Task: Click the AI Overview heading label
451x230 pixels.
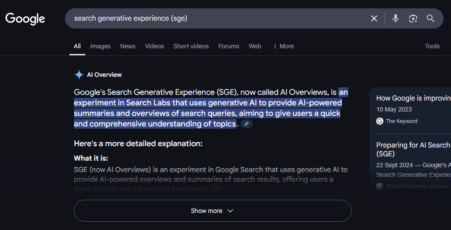Action: click(x=105, y=75)
